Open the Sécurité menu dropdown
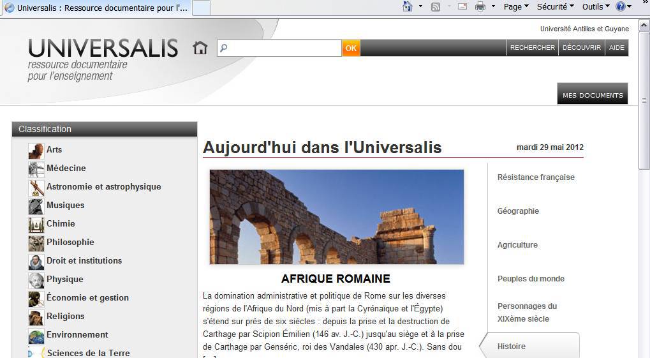Image resolution: width=650 pixels, height=358 pixels. coord(556,6)
